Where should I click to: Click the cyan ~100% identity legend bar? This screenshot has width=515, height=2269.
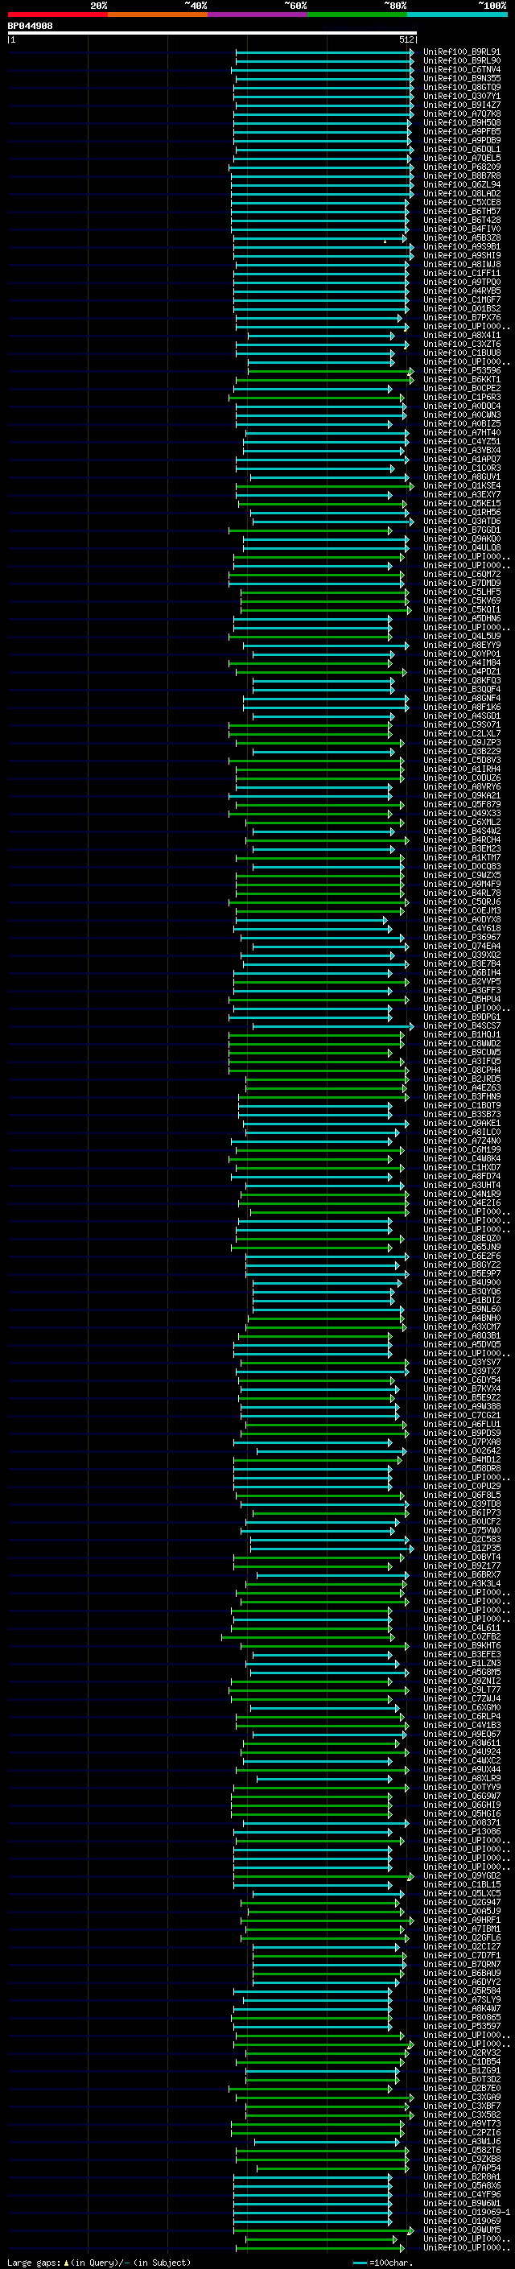tap(458, 15)
